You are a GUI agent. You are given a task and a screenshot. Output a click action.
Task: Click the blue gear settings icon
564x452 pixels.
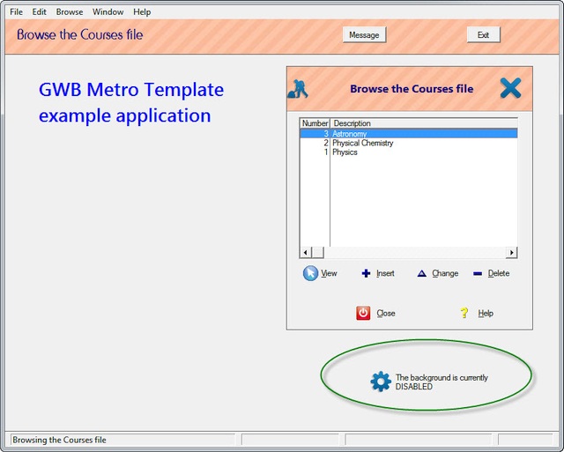[381, 382]
